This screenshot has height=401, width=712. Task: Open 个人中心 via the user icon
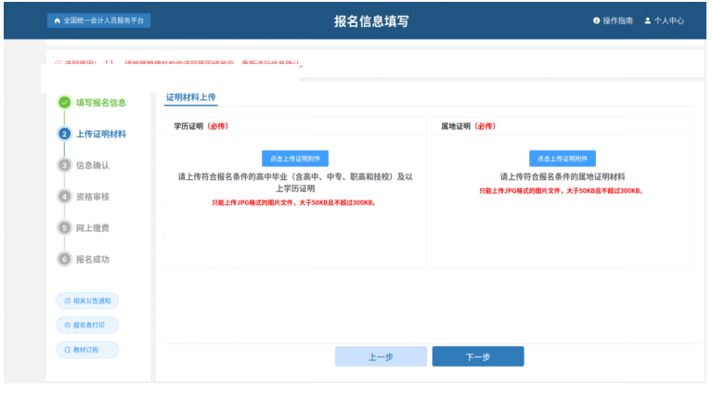tap(648, 20)
